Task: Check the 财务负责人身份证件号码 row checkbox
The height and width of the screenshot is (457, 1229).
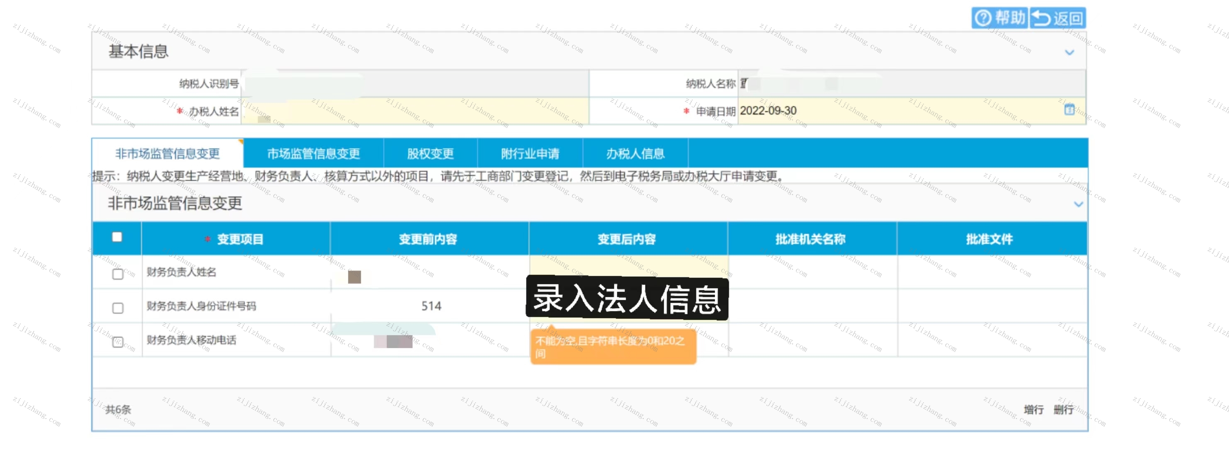Action: [118, 308]
